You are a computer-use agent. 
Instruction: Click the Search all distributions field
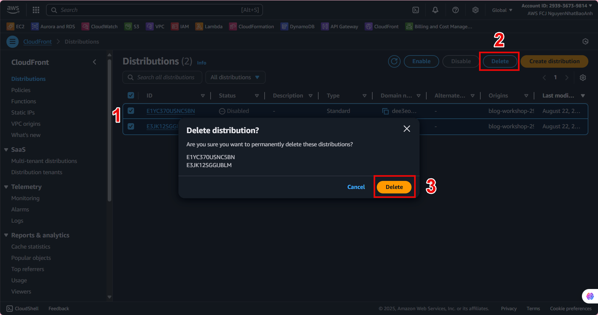tap(166, 77)
